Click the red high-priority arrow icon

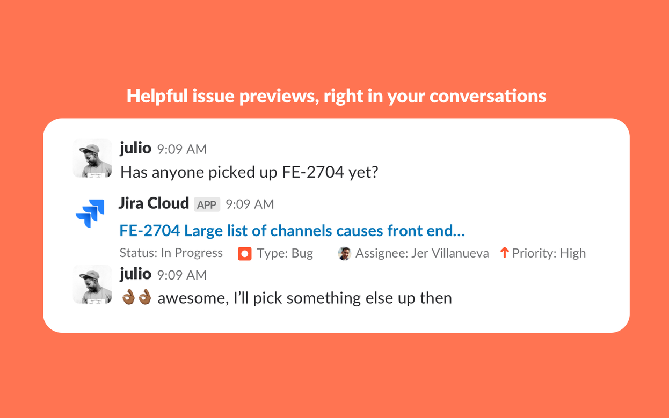504,253
